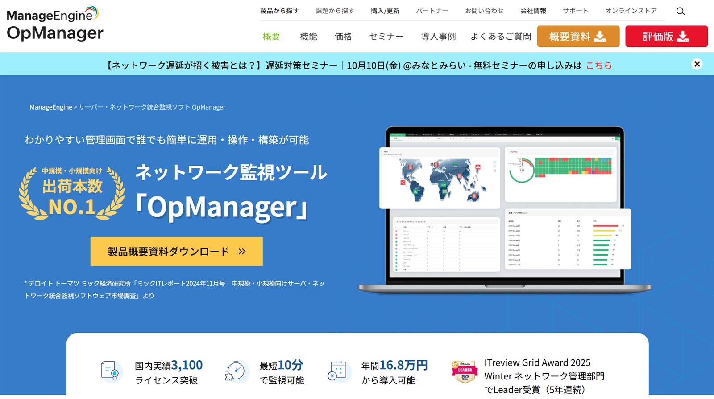The image size is (714, 399).
Task: Select the 概要 tab
Action: (x=271, y=37)
